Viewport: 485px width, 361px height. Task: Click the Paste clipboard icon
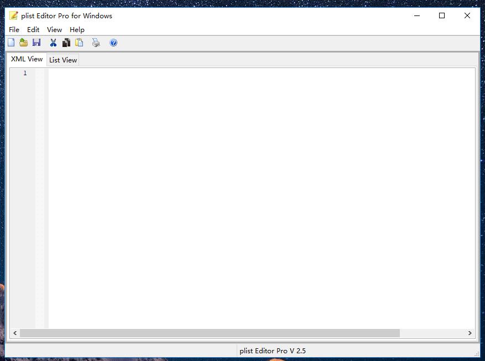[79, 43]
